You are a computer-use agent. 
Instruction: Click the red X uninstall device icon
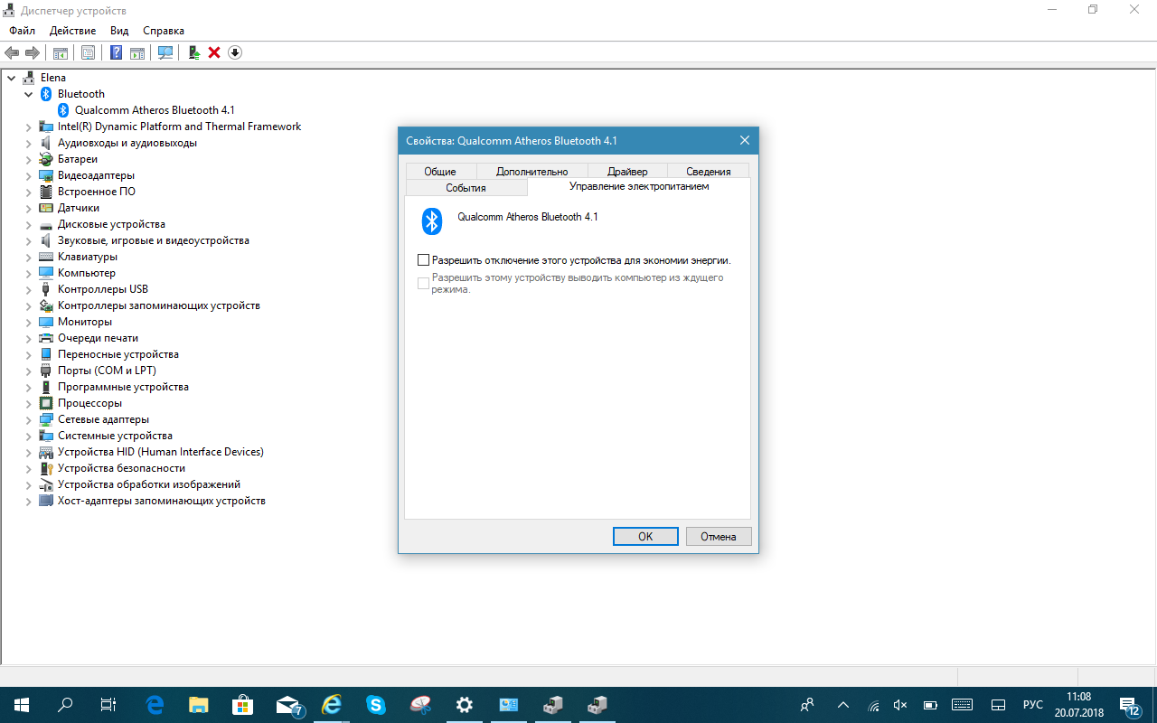tap(214, 52)
